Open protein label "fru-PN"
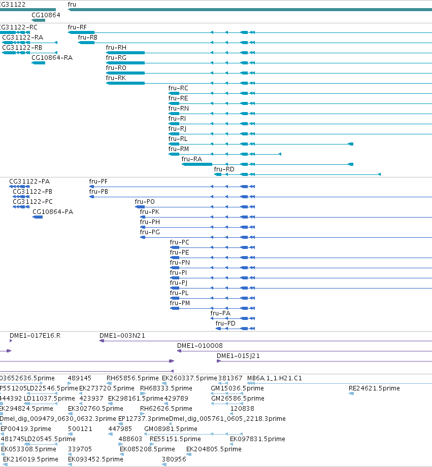This screenshot has width=432, height=467. click(x=180, y=262)
